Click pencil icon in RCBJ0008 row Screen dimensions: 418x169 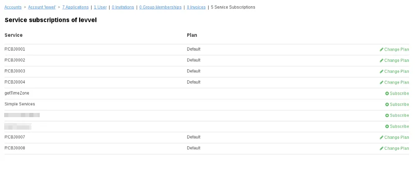[382, 148]
